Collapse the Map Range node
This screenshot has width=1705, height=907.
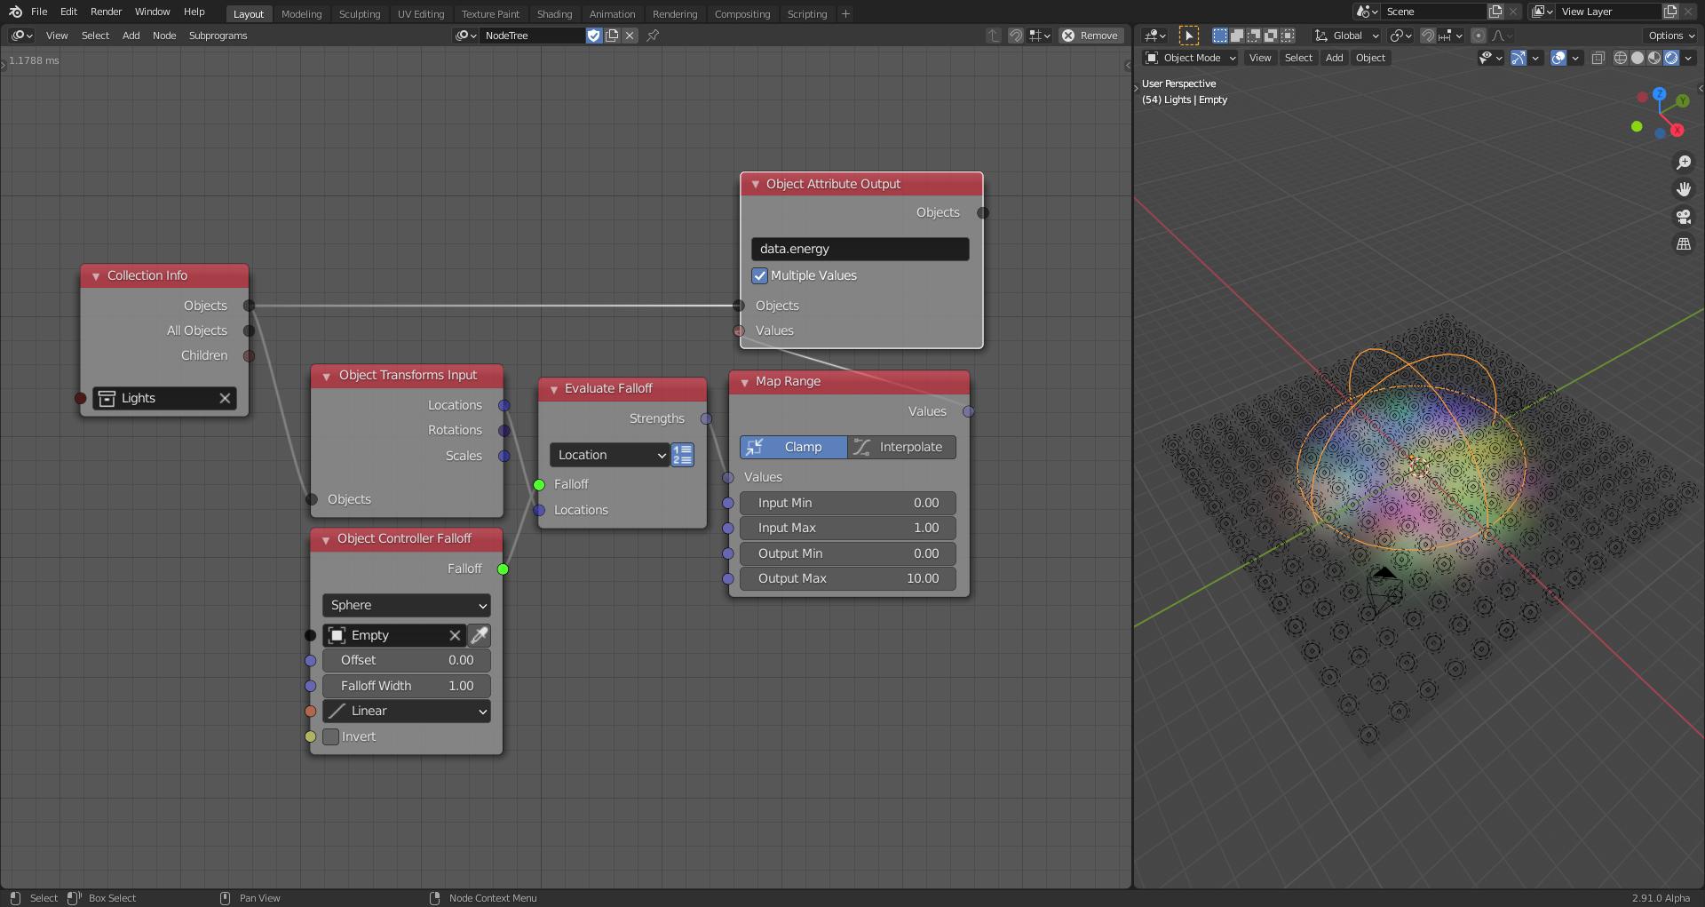[745, 382]
